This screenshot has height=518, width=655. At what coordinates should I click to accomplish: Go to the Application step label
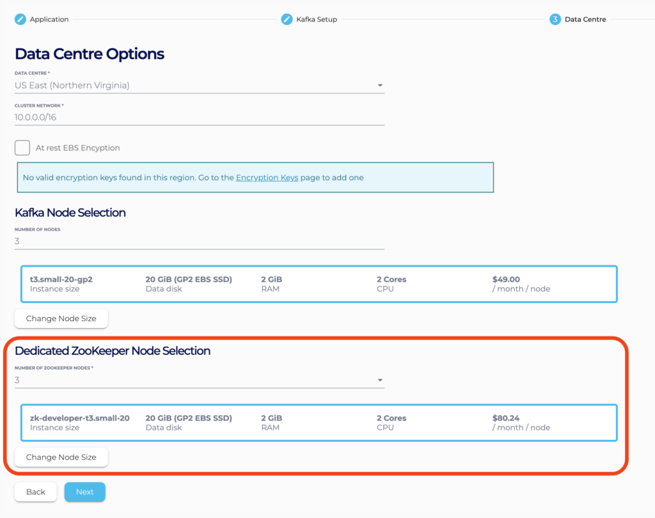click(49, 20)
